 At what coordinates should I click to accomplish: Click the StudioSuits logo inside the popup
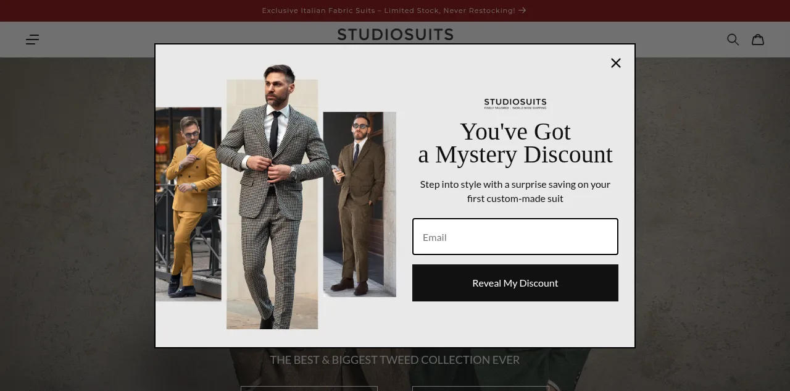pyautogui.click(x=515, y=104)
